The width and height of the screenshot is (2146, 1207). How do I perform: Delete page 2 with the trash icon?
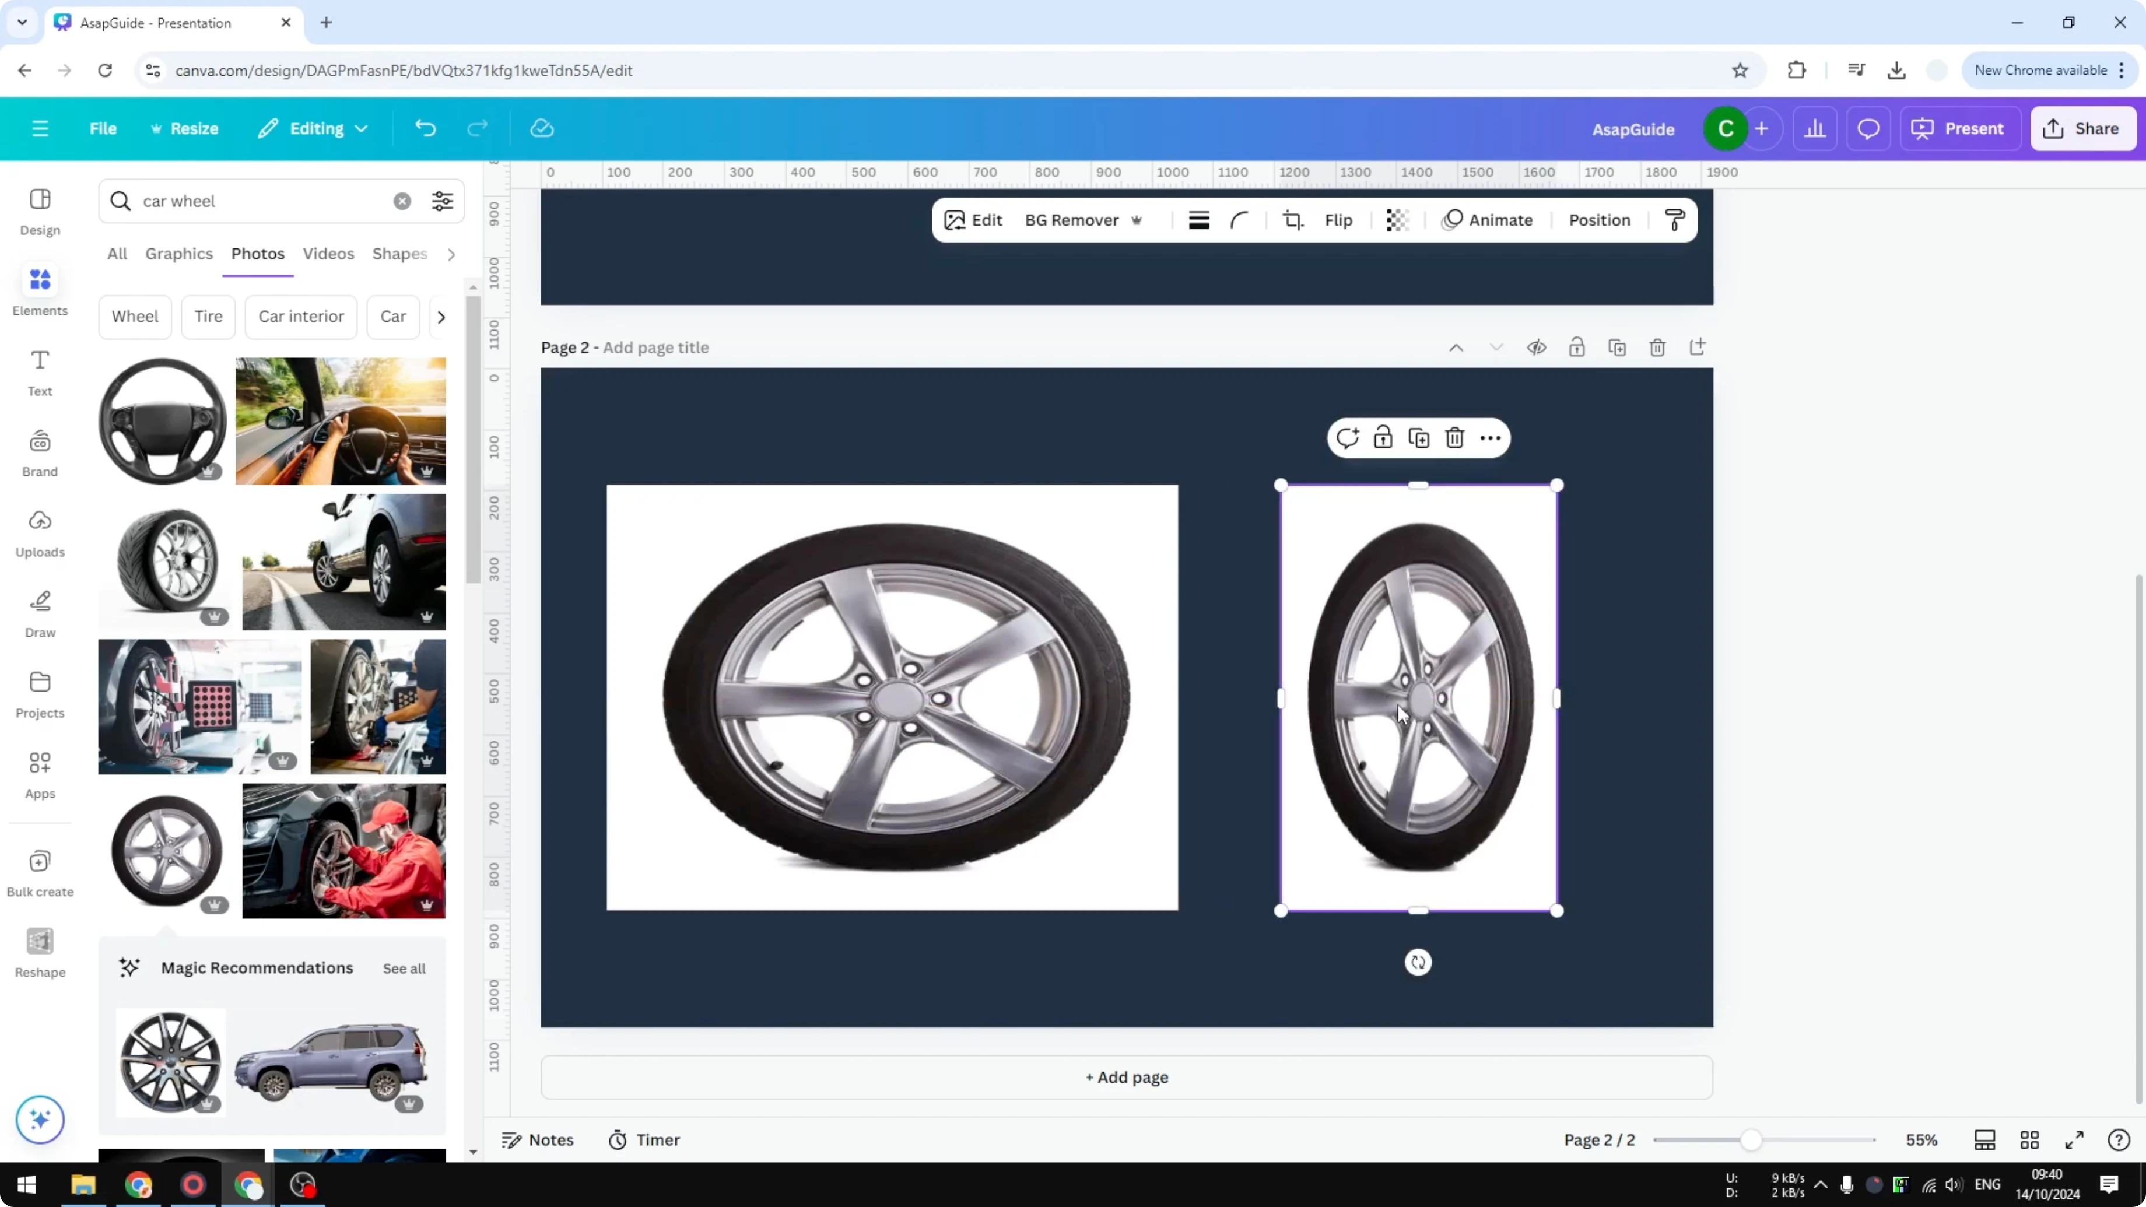[x=1657, y=348]
